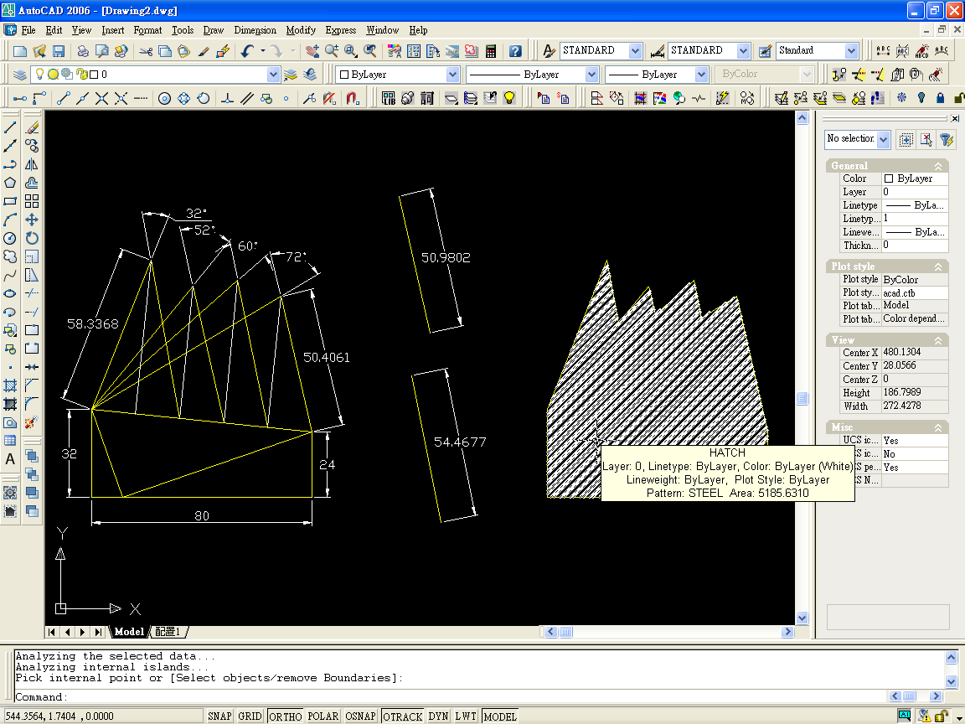965x724 pixels.
Task: Click the Model tab
Action: click(x=129, y=632)
